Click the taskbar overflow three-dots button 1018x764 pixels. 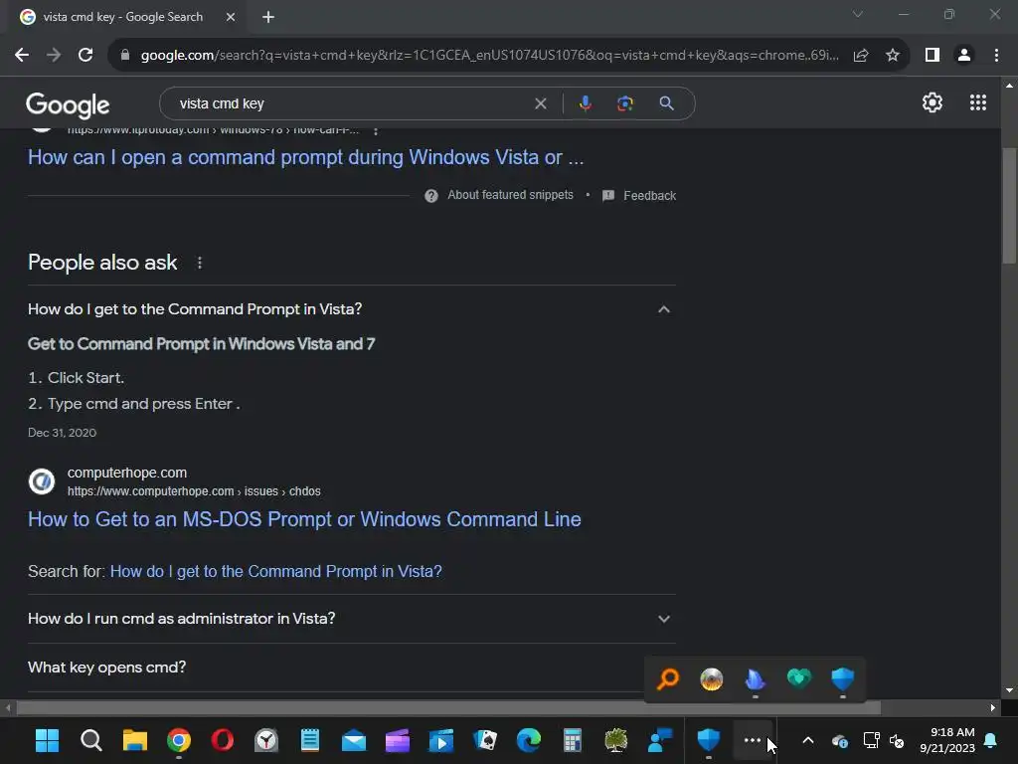pos(753,740)
